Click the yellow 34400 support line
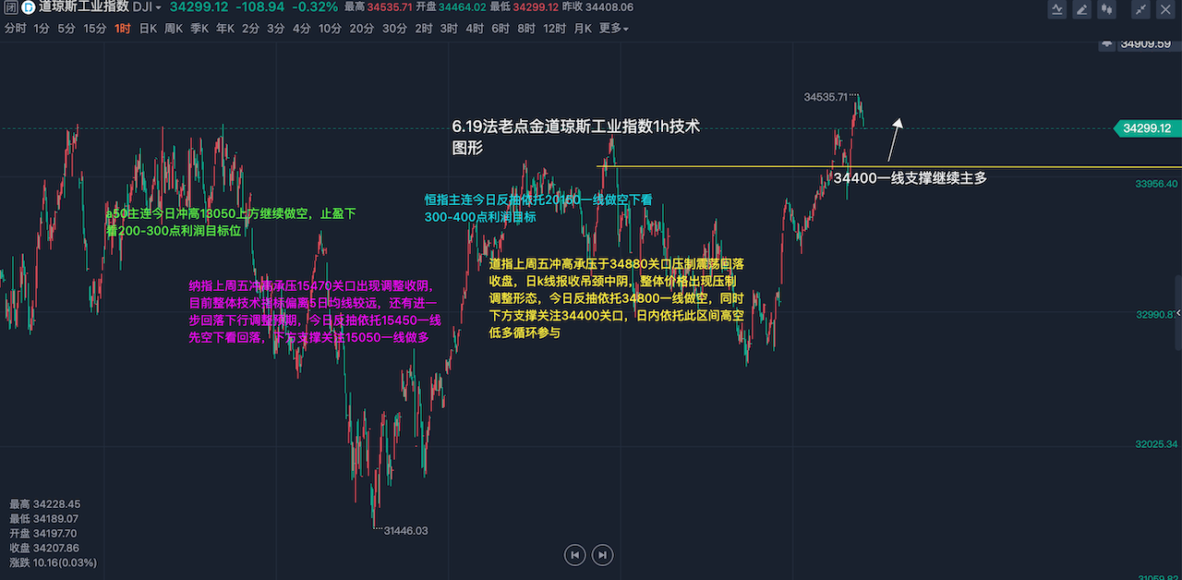Viewport: 1182px width, 580px height. coord(720,166)
